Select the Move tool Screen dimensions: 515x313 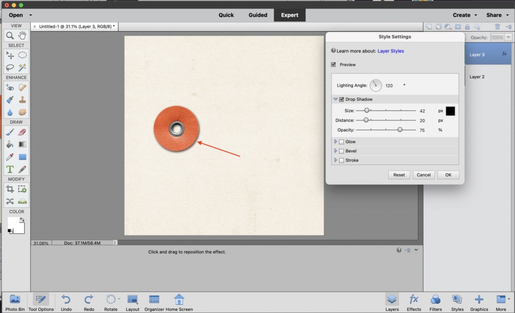(x=10, y=55)
